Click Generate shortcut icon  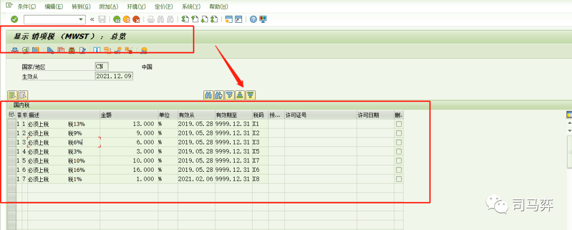point(238,19)
